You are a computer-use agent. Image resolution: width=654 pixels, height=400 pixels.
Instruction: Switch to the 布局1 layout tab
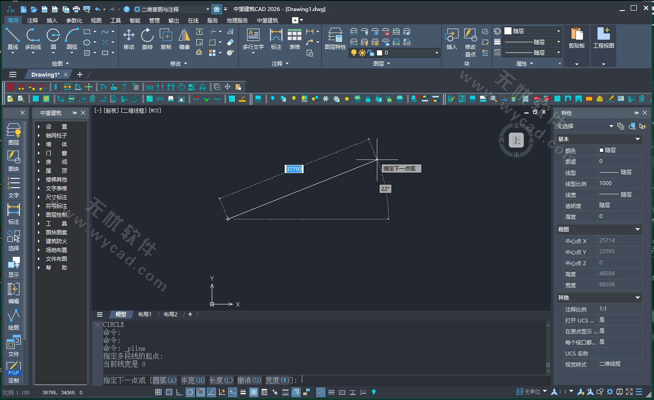click(145, 314)
